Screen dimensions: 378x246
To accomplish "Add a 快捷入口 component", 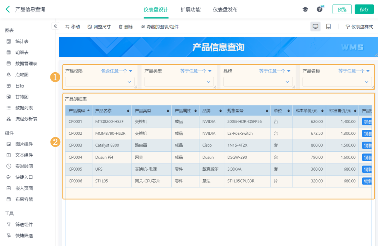I will (24, 177).
